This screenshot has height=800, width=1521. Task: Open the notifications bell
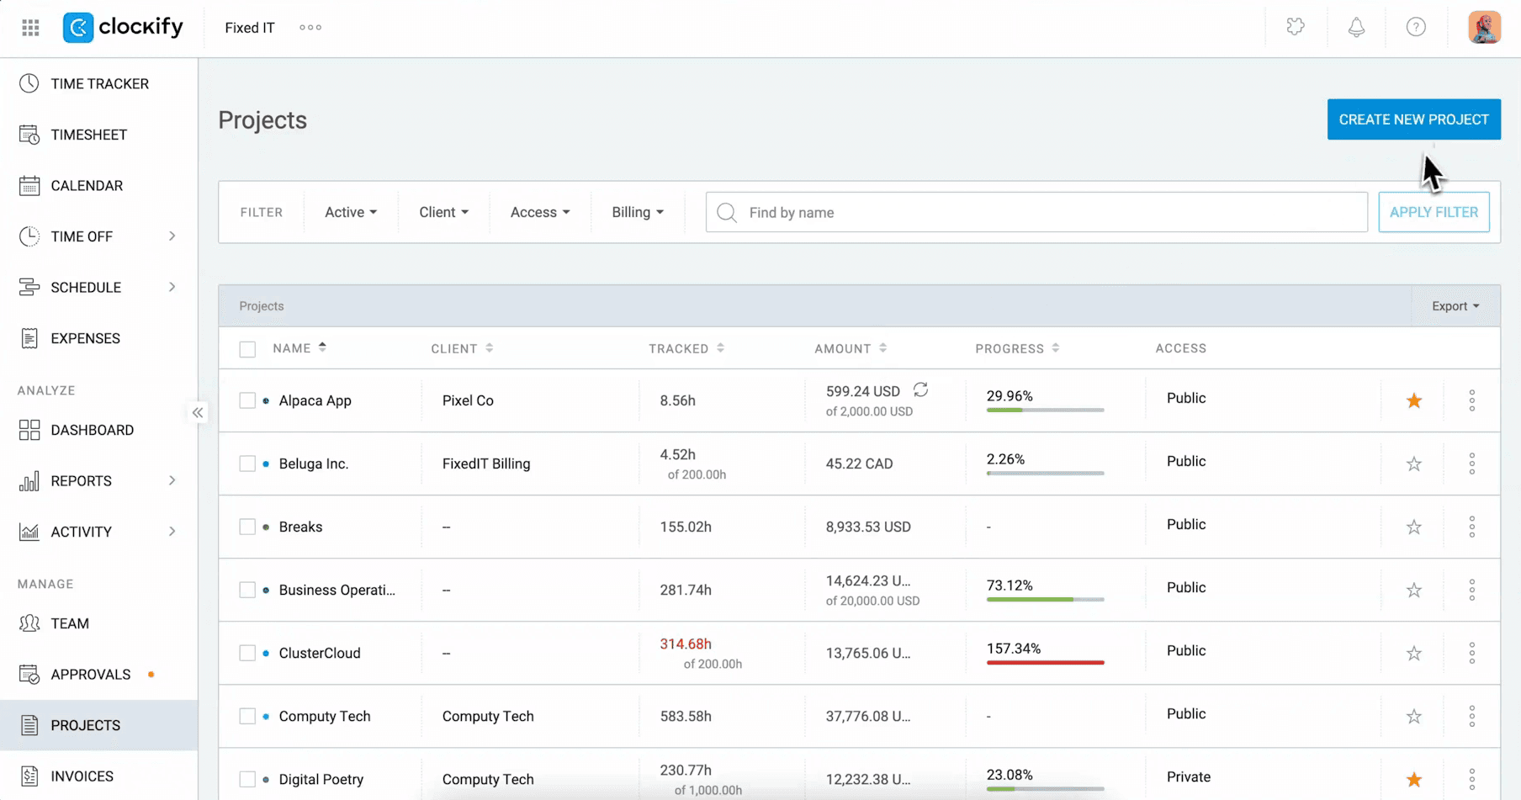[x=1356, y=28]
